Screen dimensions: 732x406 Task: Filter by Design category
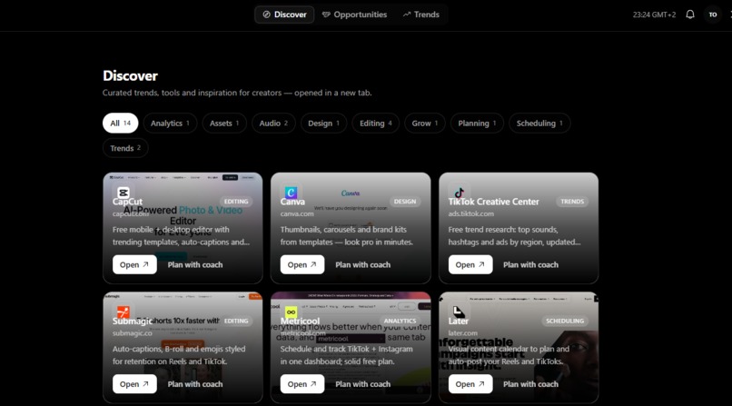(323, 124)
